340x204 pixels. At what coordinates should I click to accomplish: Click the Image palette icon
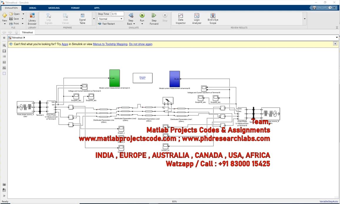(x=4, y=68)
